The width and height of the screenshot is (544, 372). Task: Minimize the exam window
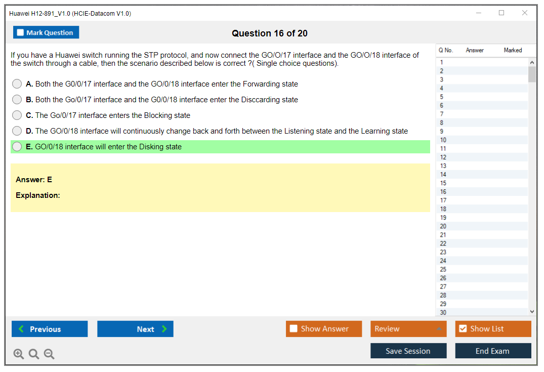coord(479,13)
